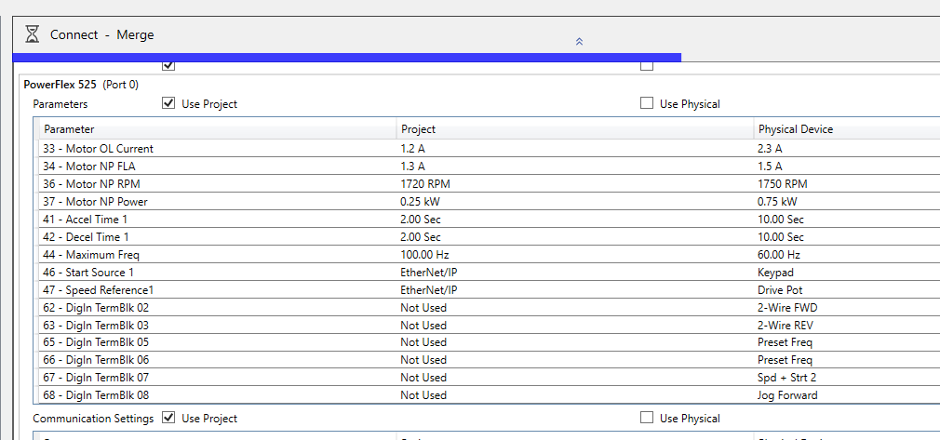Click the Parameters section label
This screenshot has width=940, height=440.
coord(60,103)
